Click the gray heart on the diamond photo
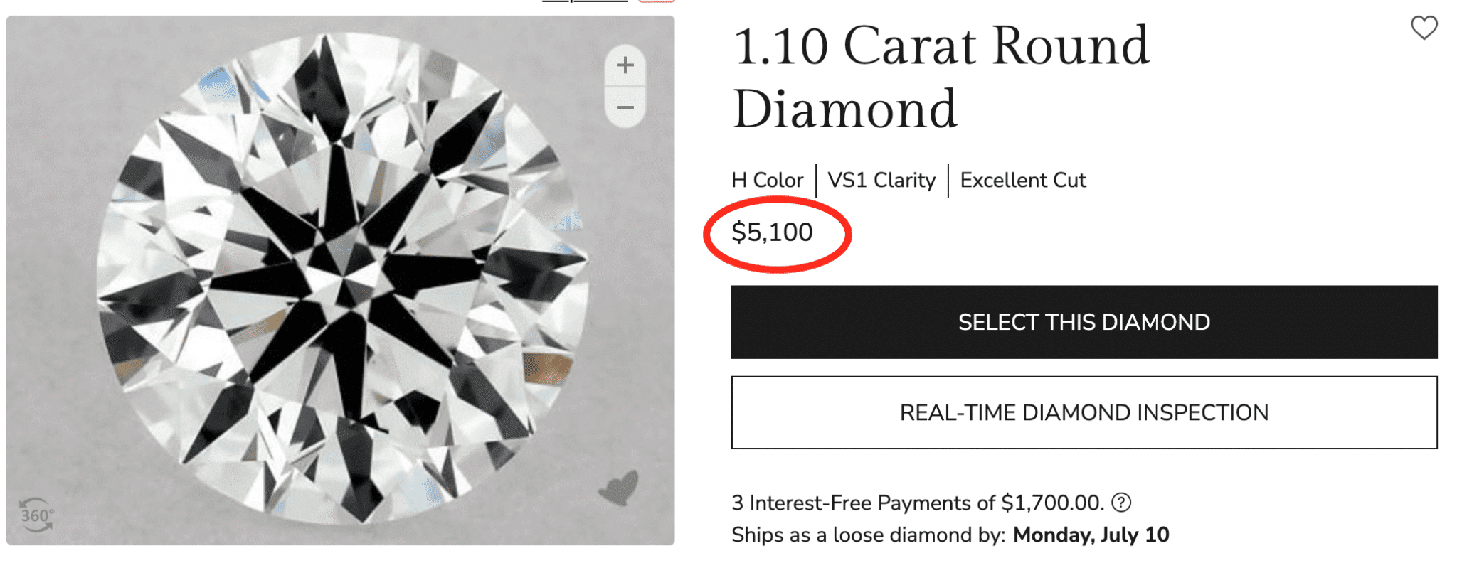Image resolution: width=1457 pixels, height=568 pixels. click(x=619, y=488)
